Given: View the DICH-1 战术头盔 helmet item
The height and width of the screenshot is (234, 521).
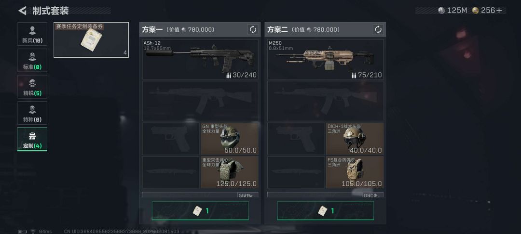Looking at the screenshot, I should click(355, 139).
